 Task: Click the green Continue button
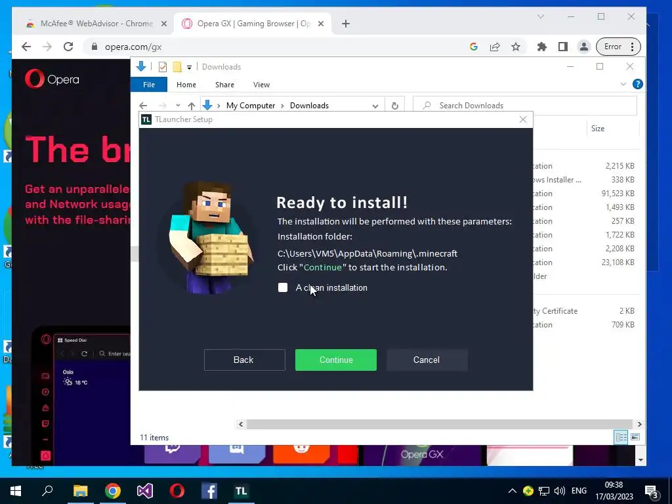[335, 360]
